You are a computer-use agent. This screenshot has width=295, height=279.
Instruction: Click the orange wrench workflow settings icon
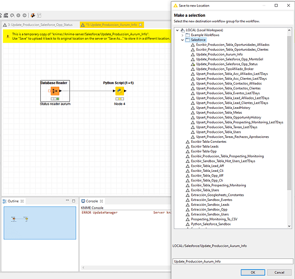tap(33, 15)
